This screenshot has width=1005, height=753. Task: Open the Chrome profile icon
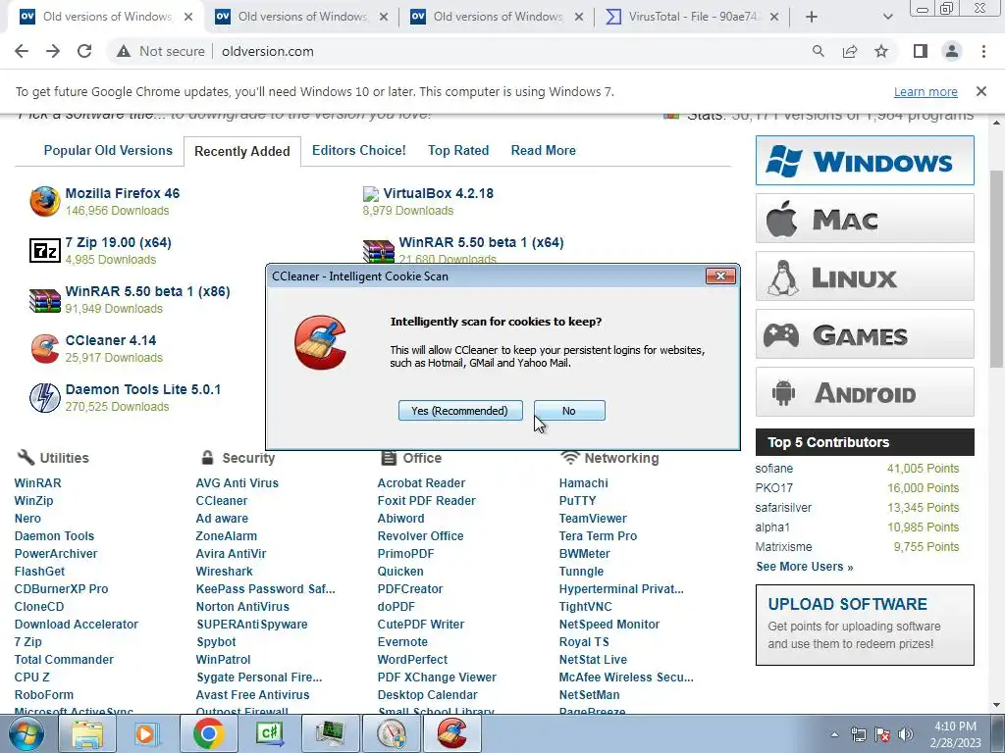952,51
